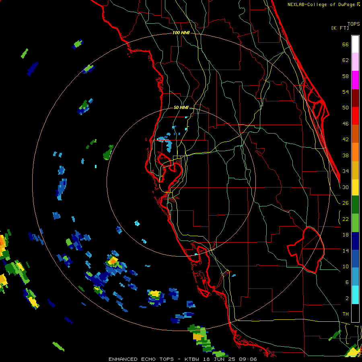Pick the bright orange legend swatch

pyautogui.click(x=355, y=152)
